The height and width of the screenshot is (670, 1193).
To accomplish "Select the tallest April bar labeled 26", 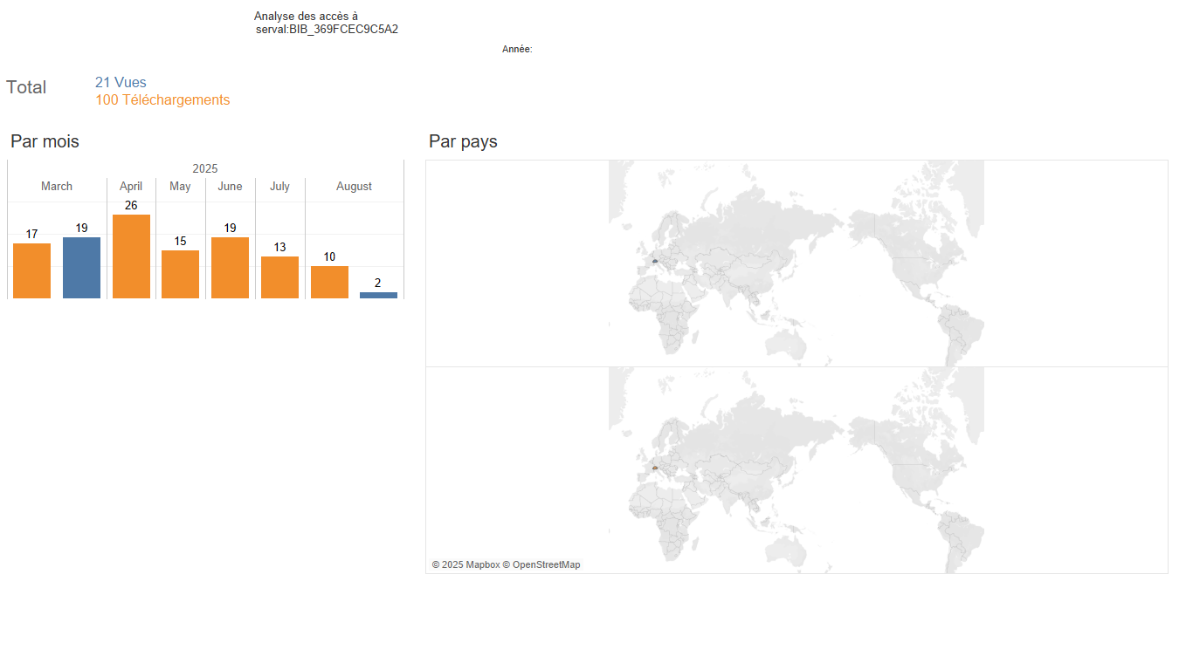I will click(131, 256).
